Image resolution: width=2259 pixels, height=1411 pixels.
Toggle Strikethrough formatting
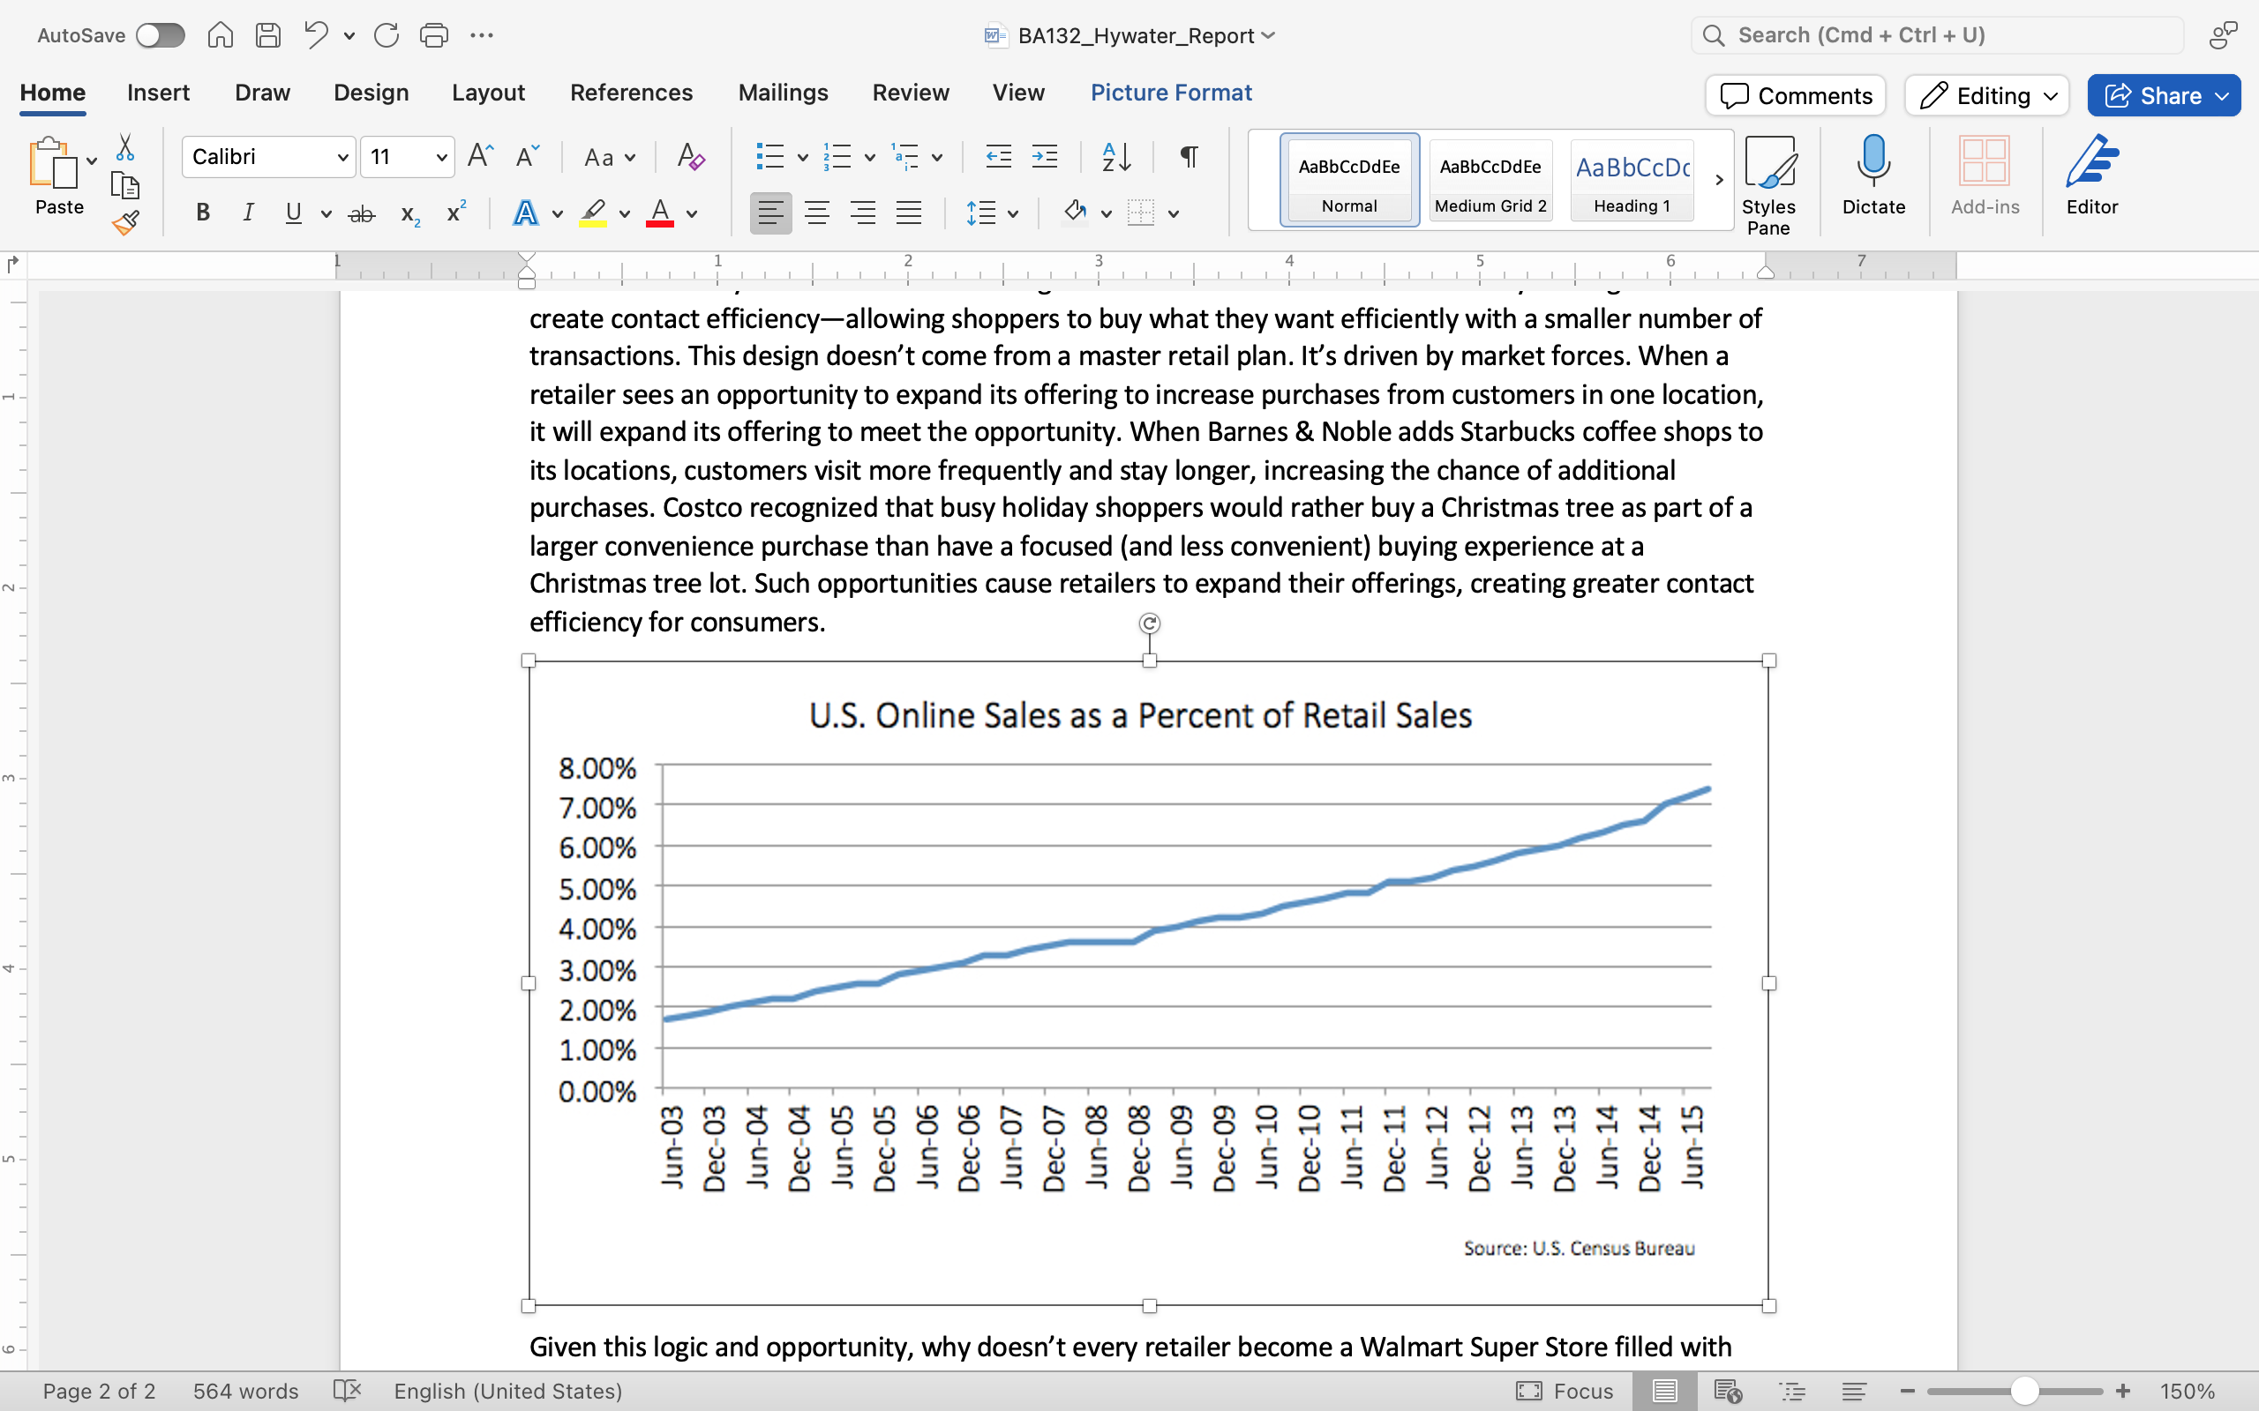point(361,213)
